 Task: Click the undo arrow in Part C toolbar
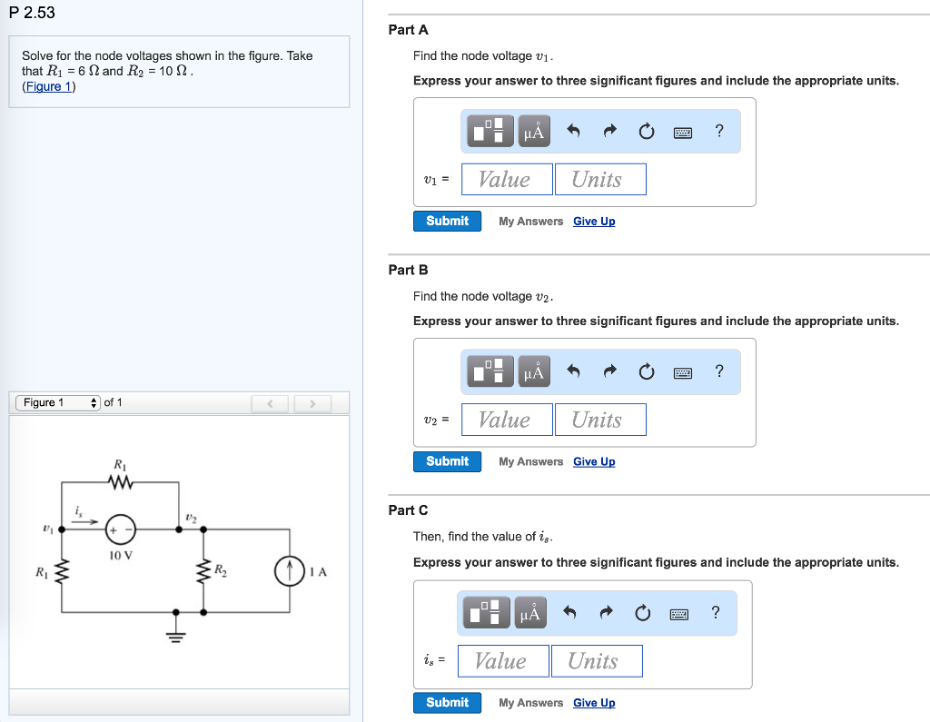click(x=569, y=612)
